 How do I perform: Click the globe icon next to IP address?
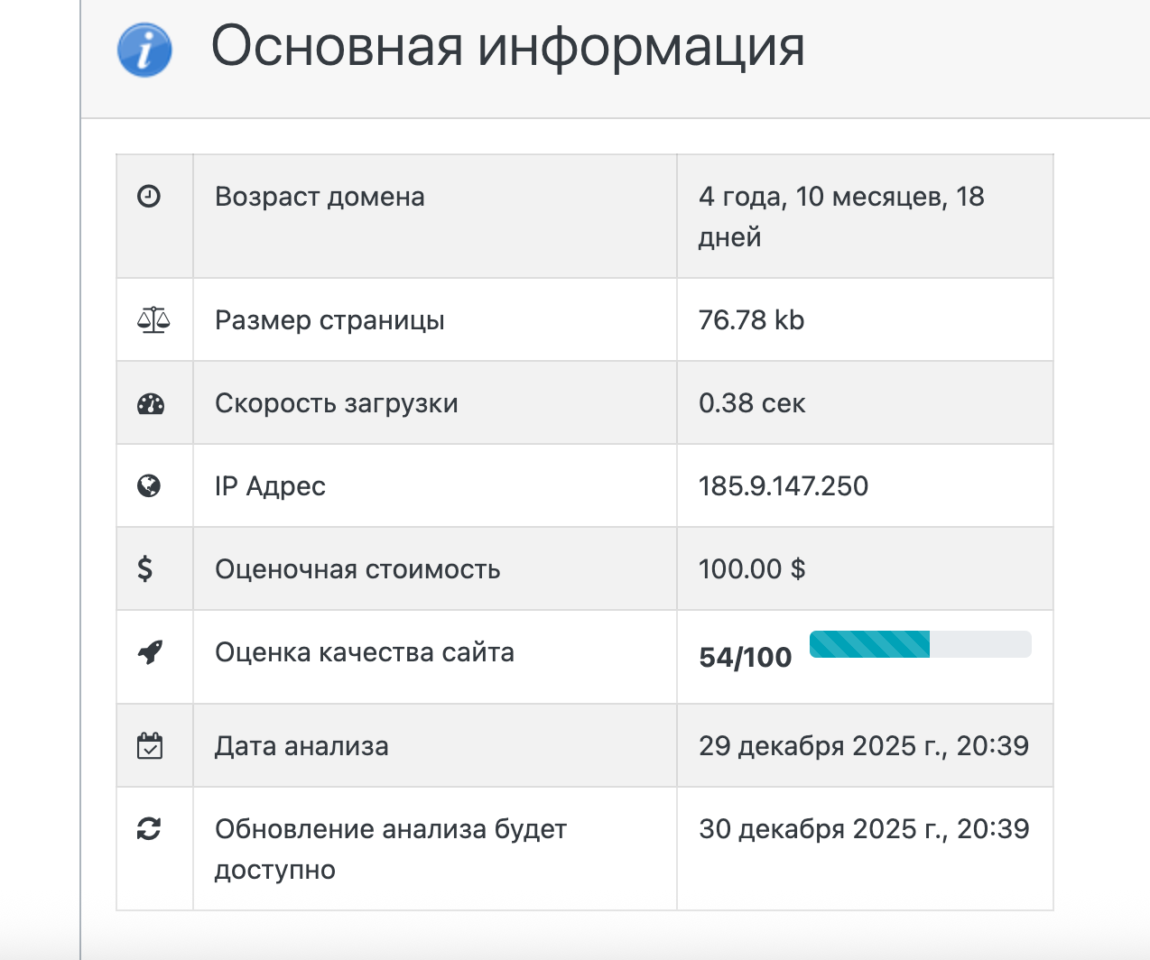coord(149,486)
